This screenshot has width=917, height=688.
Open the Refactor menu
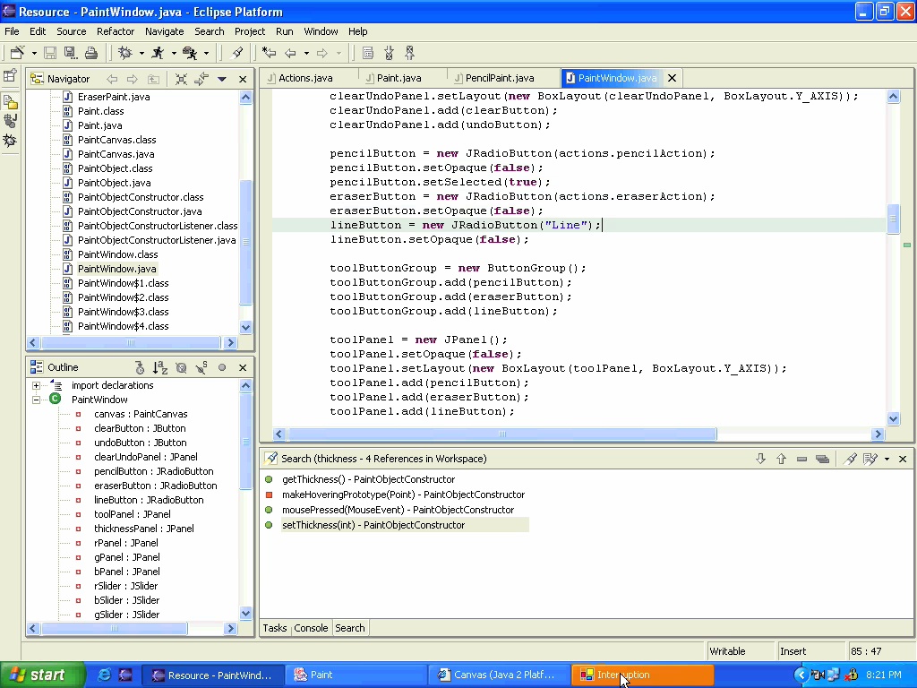[116, 31]
